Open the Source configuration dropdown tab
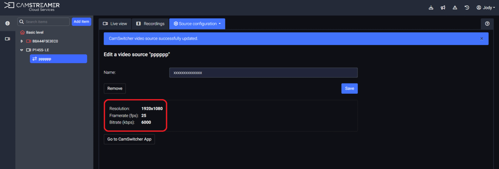This screenshot has height=169, width=499. point(197,24)
